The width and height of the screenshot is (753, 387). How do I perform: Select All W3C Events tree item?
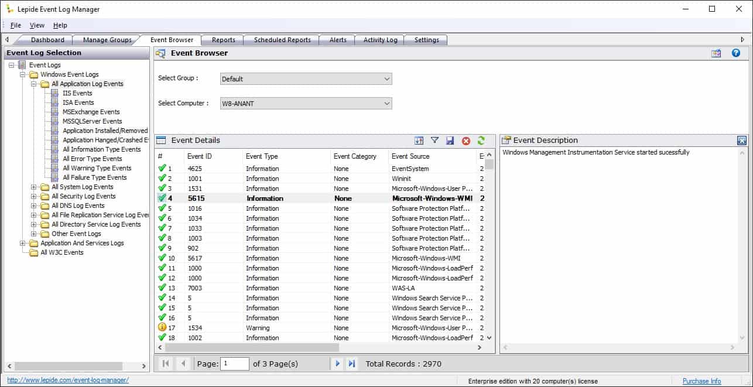61,252
